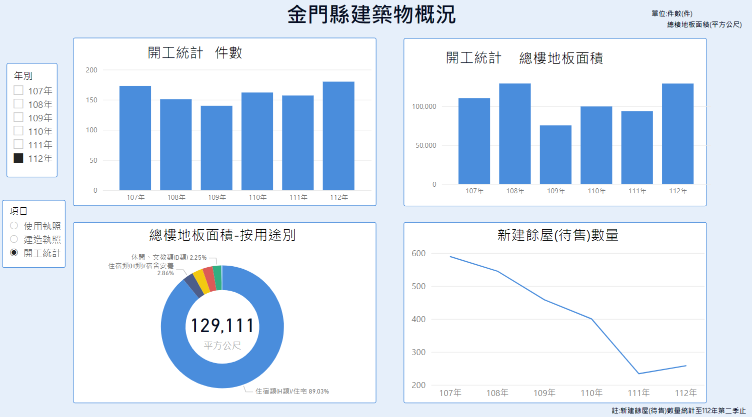Click the 休閒、文教類(D類) 2.25% label
Image resolution: width=752 pixels, height=417 pixels.
tap(169, 257)
